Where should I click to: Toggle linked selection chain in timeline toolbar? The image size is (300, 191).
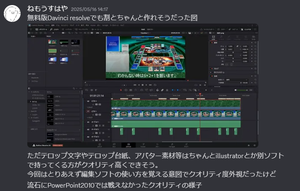pyautogui.click(x=162, y=90)
